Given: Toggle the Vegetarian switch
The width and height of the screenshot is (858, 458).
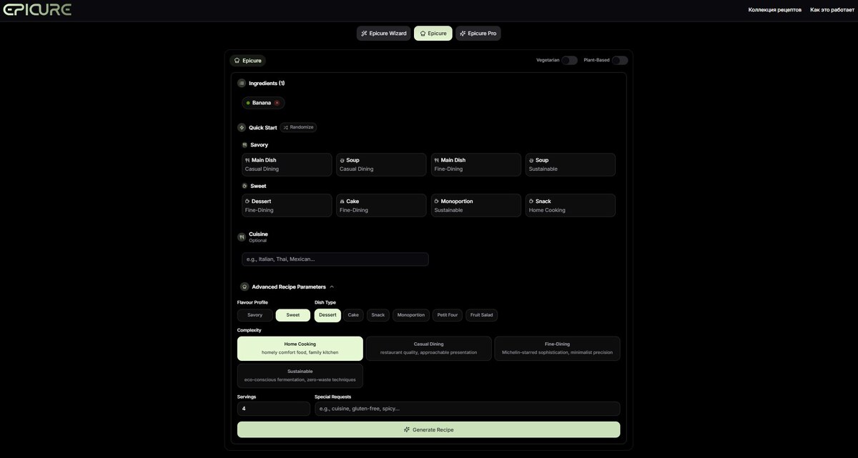Looking at the screenshot, I should click(x=569, y=60).
